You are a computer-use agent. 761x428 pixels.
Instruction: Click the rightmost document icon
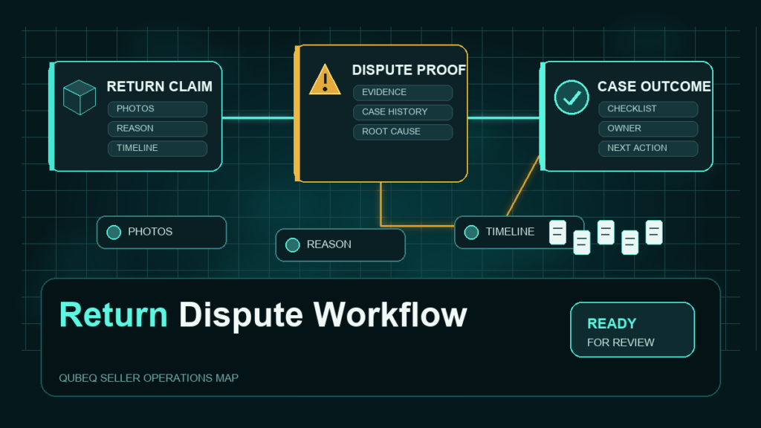click(x=654, y=233)
